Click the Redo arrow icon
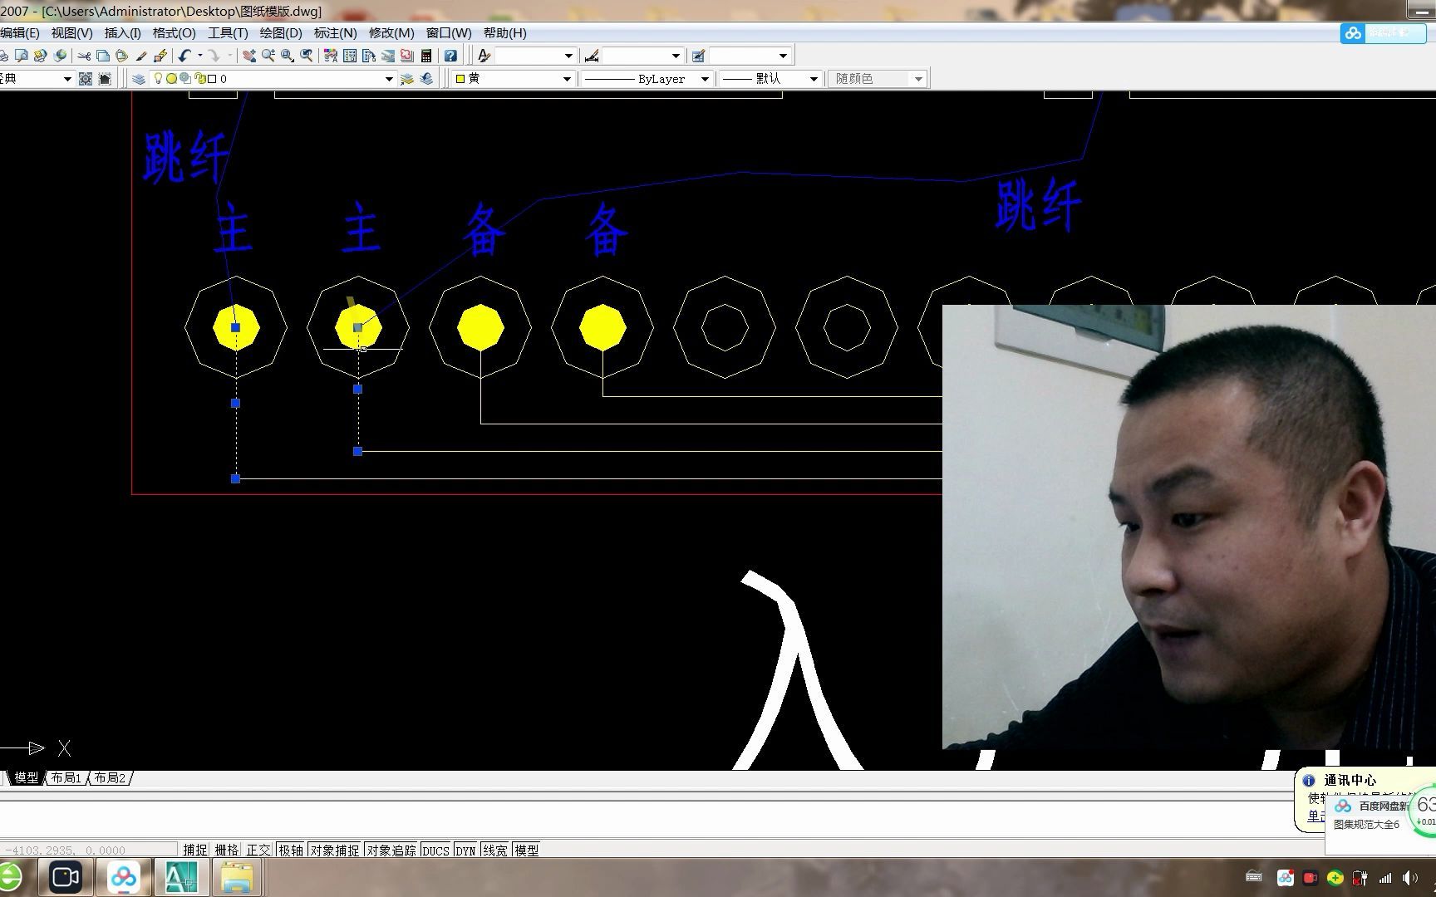This screenshot has width=1436, height=897. pos(214,56)
